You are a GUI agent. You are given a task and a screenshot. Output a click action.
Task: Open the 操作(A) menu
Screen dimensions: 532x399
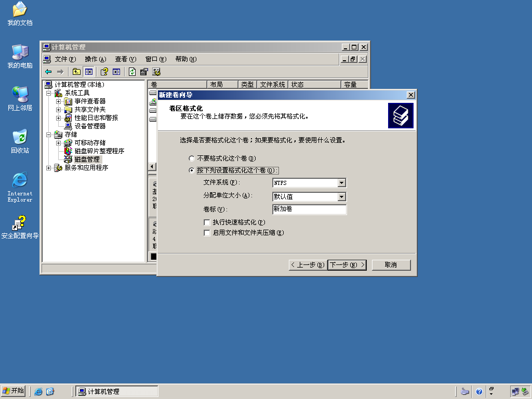(96, 59)
